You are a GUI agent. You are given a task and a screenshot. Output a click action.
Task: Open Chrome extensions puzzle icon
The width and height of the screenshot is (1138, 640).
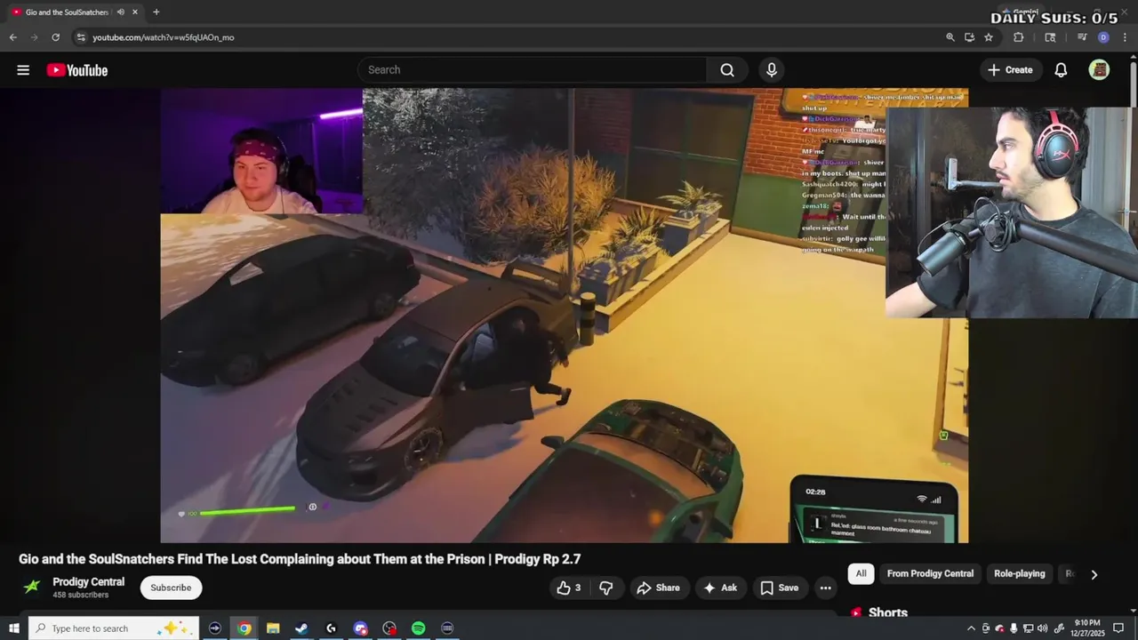coord(1019,37)
